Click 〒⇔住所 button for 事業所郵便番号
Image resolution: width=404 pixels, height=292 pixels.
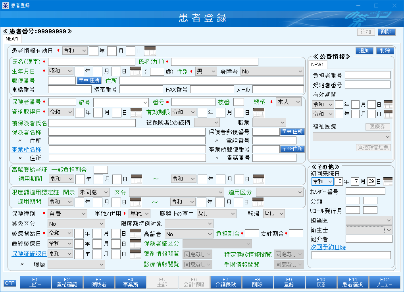292,149
